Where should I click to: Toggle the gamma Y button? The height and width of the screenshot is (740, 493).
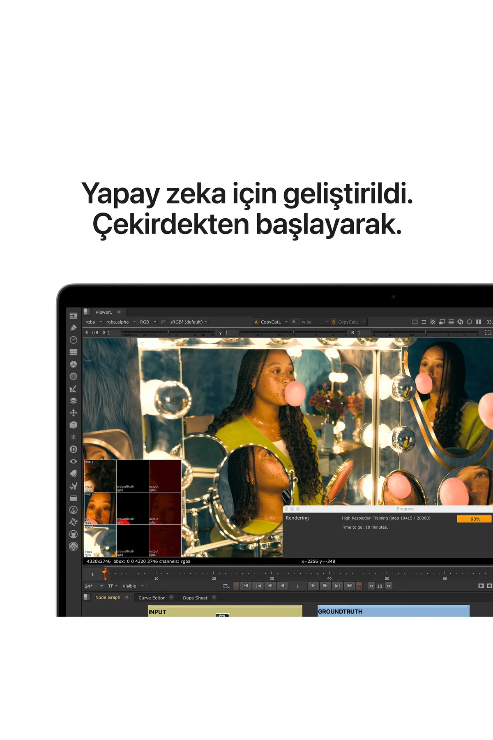[221, 333]
